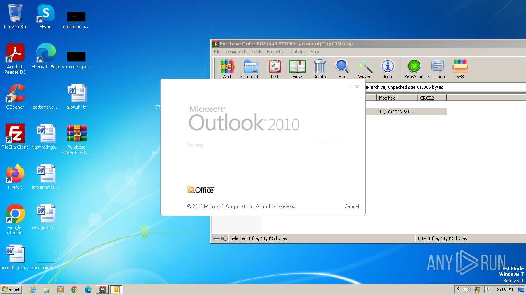526x295 pixels.
Task: Open Windows Media Player from the taskbar
Action: (x=60, y=290)
